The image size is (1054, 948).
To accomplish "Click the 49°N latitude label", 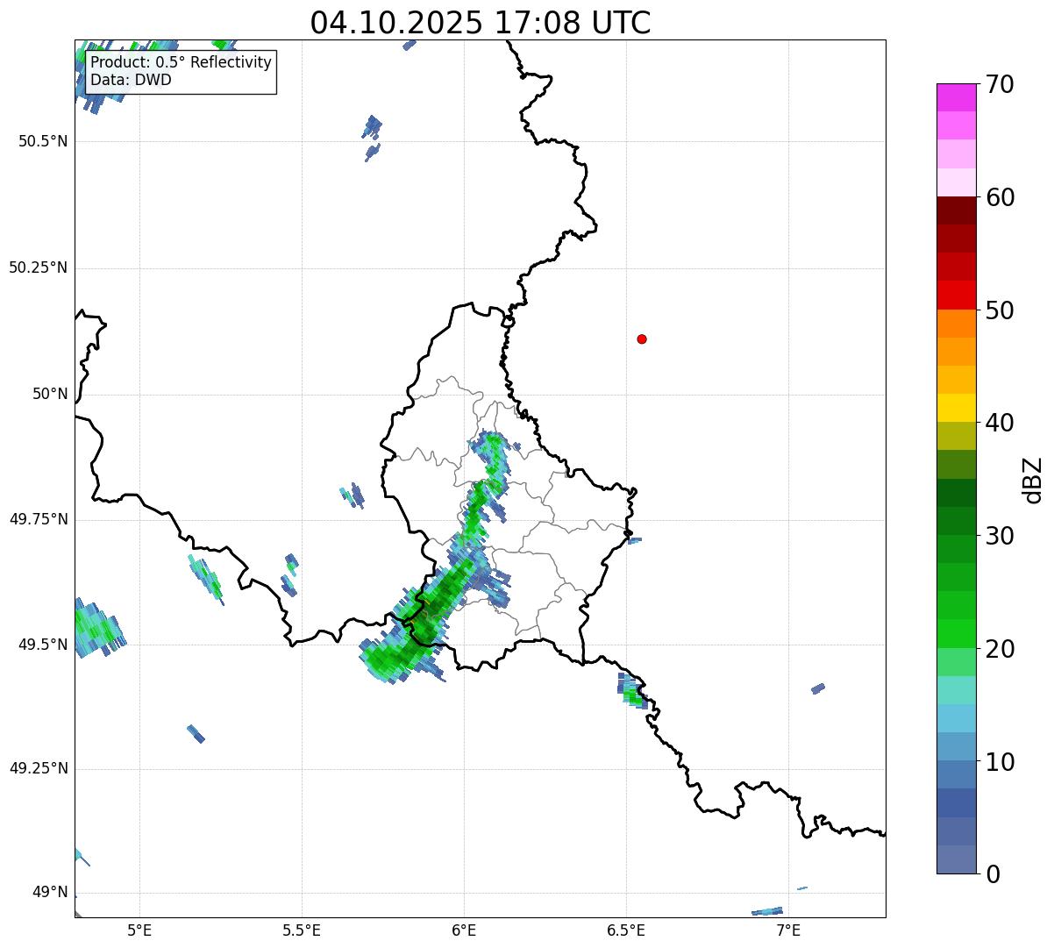I will pos(50,893).
